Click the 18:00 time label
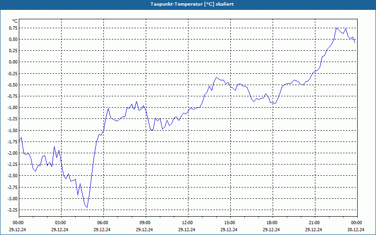The image size is (376, 235). click(x=273, y=223)
